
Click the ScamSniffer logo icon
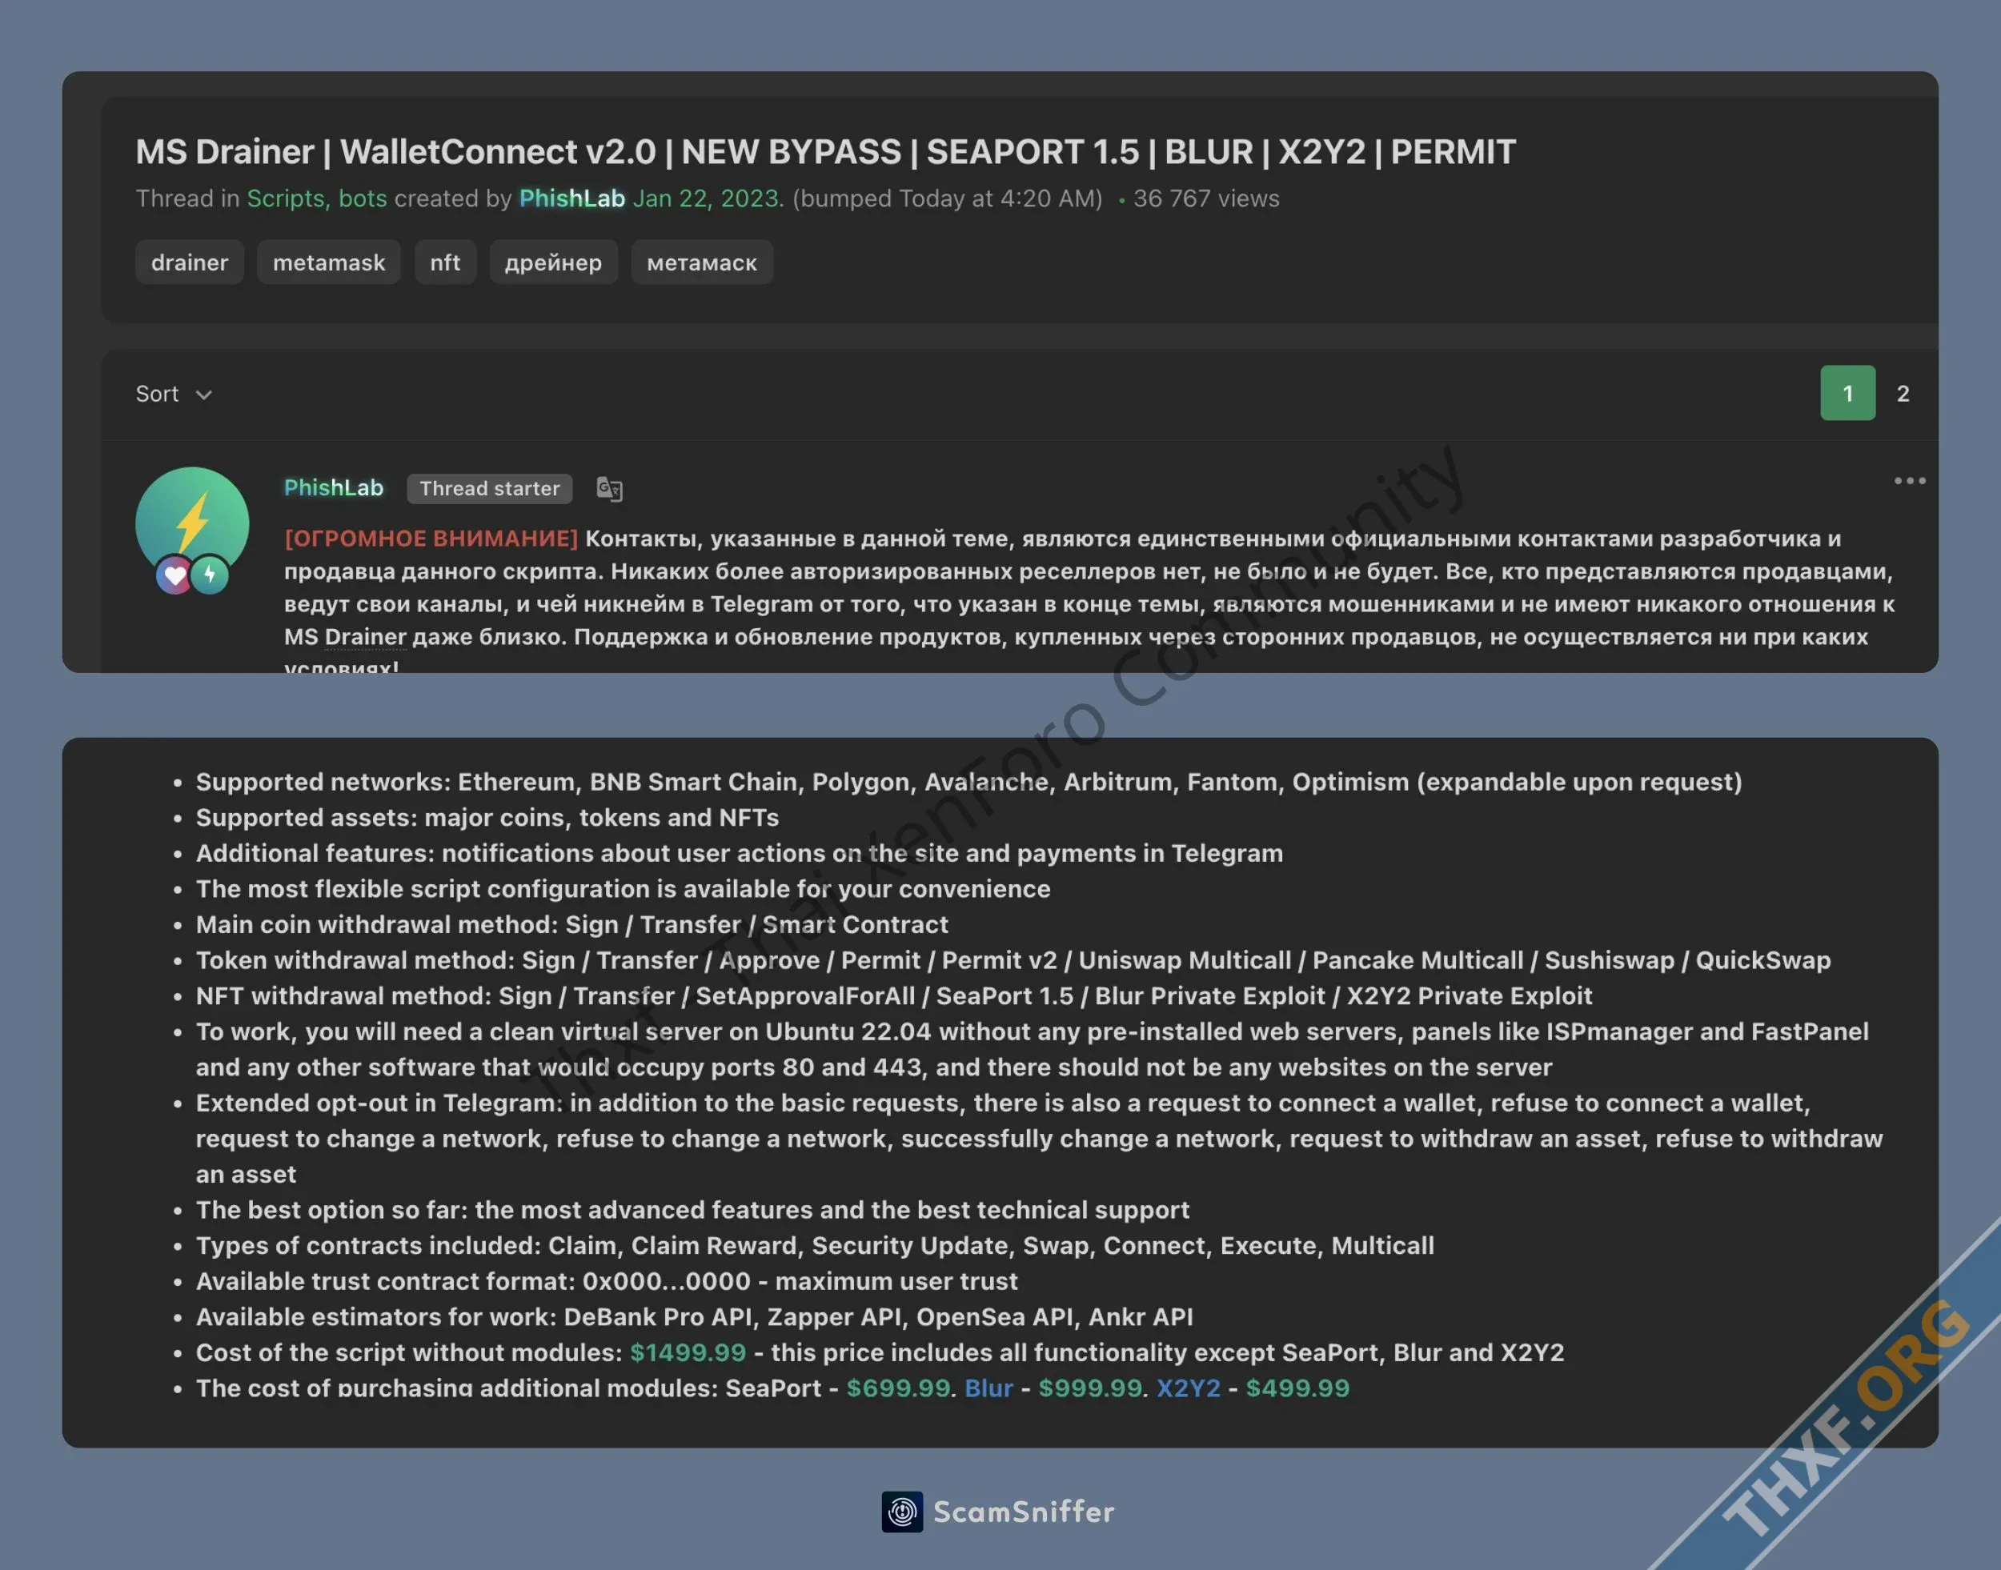click(x=902, y=1511)
